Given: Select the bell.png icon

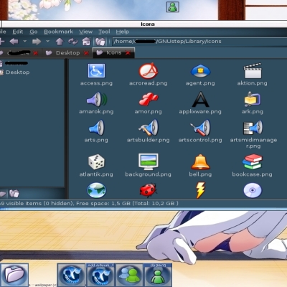Looking at the screenshot, I should [x=200, y=161].
